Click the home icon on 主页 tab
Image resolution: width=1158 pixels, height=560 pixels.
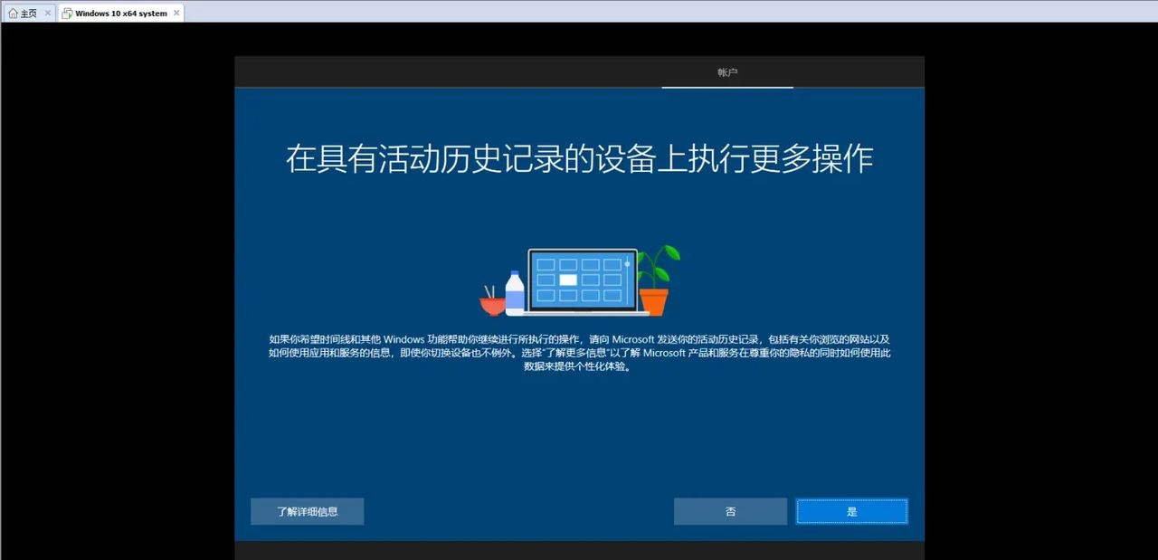tap(13, 13)
